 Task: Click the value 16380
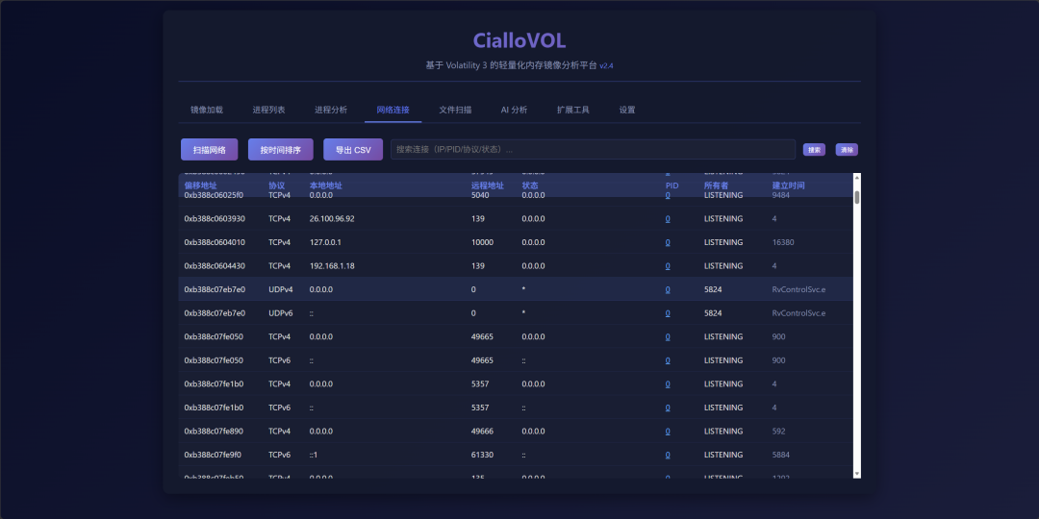click(783, 242)
